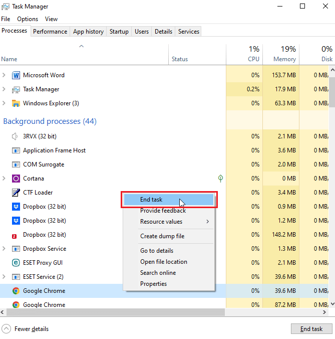Choose End task in the context menu
The image size is (335, 339).
(x=169, y=200)
